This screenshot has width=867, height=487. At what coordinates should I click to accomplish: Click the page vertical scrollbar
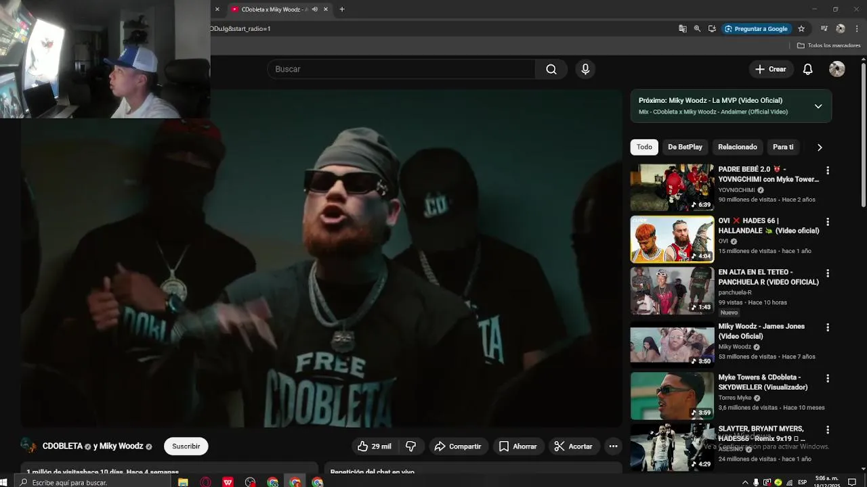[x=863, y=135]
